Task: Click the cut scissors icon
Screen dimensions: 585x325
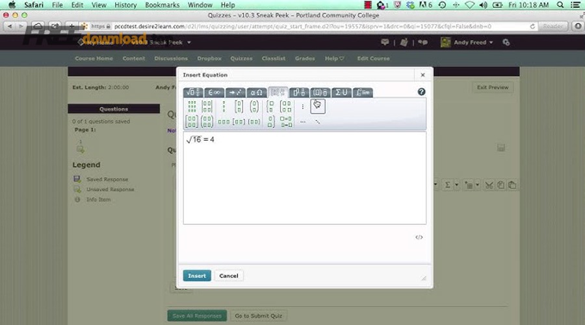Action: (x=489, y=185)
